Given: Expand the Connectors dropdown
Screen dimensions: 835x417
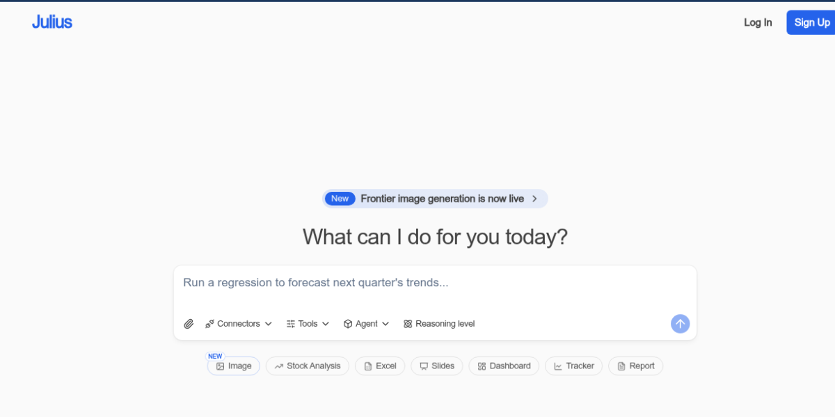Looking at the screenshot, I should tap(239, 324).
